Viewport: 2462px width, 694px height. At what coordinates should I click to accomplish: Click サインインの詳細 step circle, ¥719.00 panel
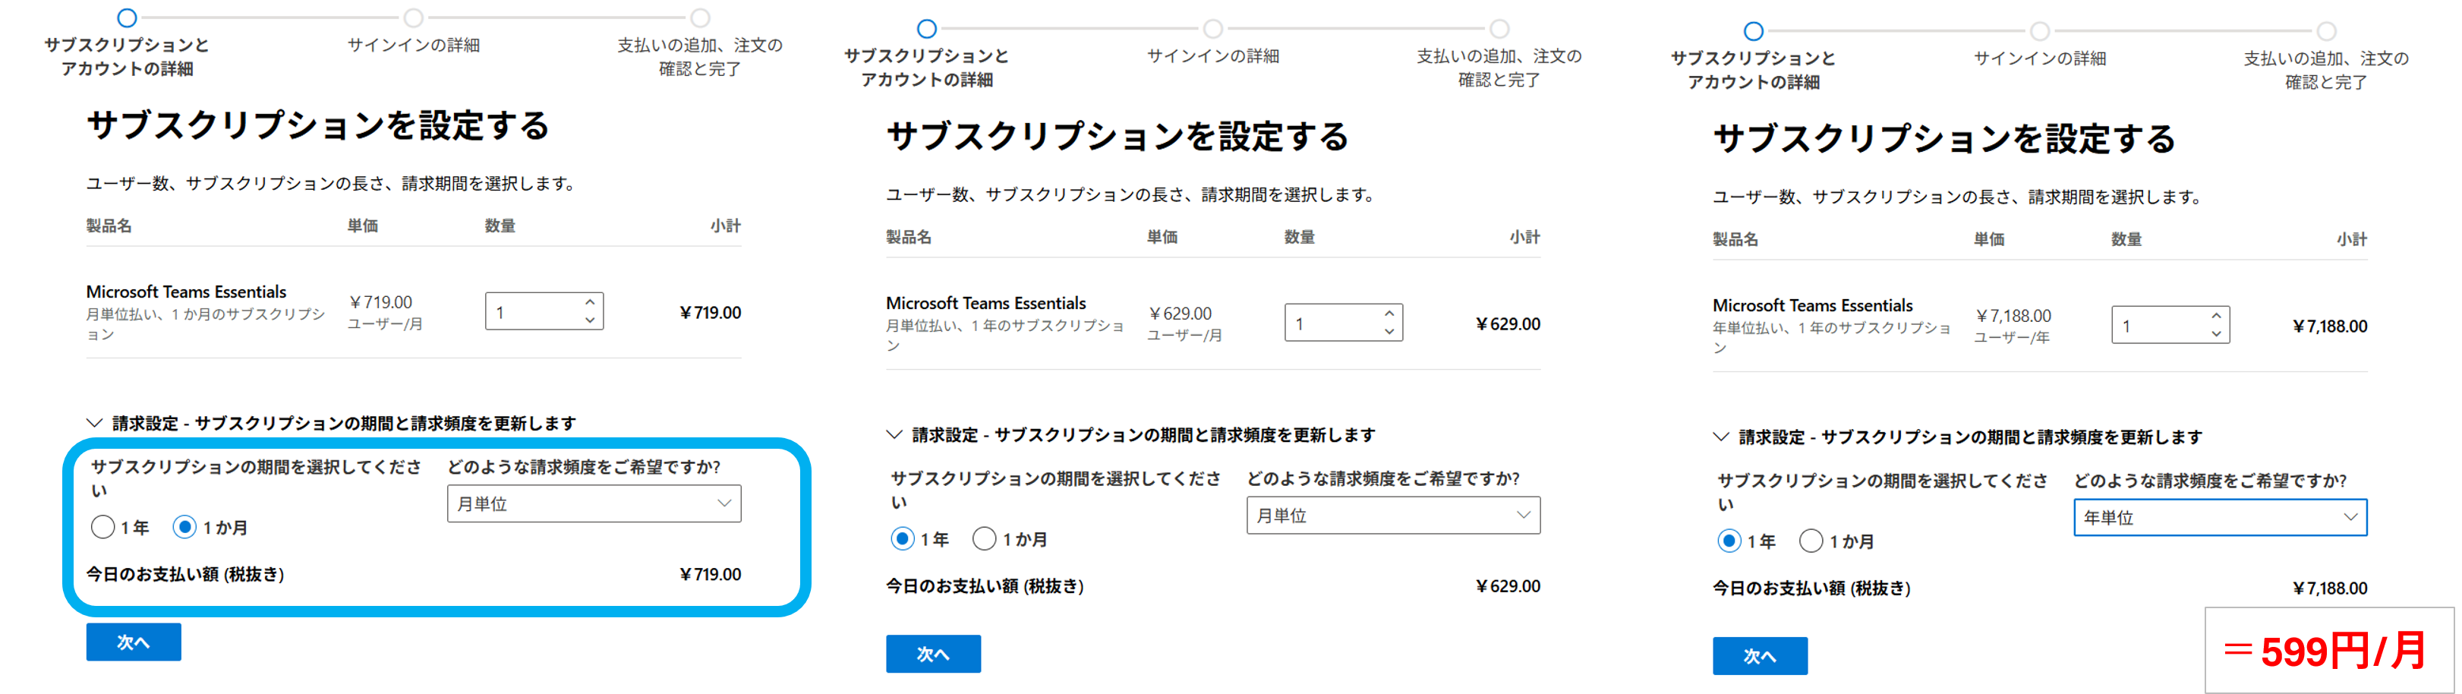click(414, 17)
